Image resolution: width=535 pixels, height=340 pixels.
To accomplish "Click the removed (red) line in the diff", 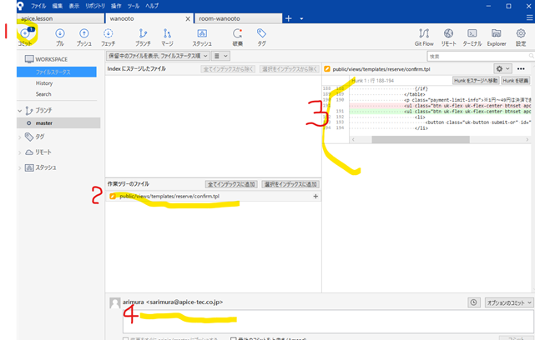I will point(440,106).
